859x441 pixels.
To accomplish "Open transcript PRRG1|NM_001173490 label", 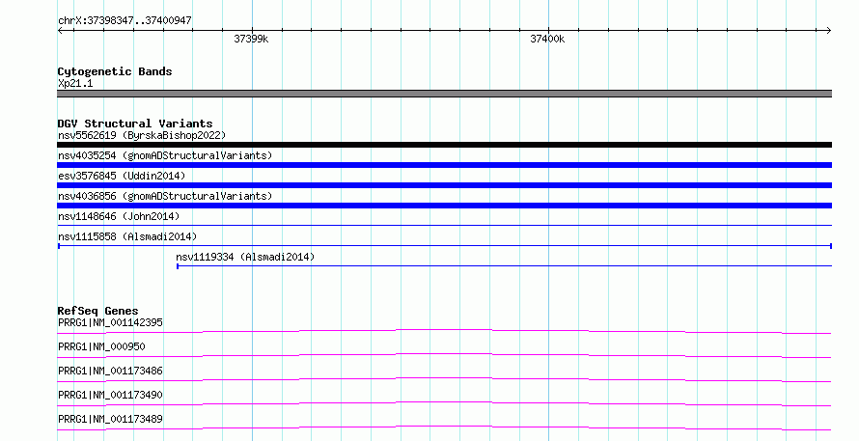I will 110,395.
